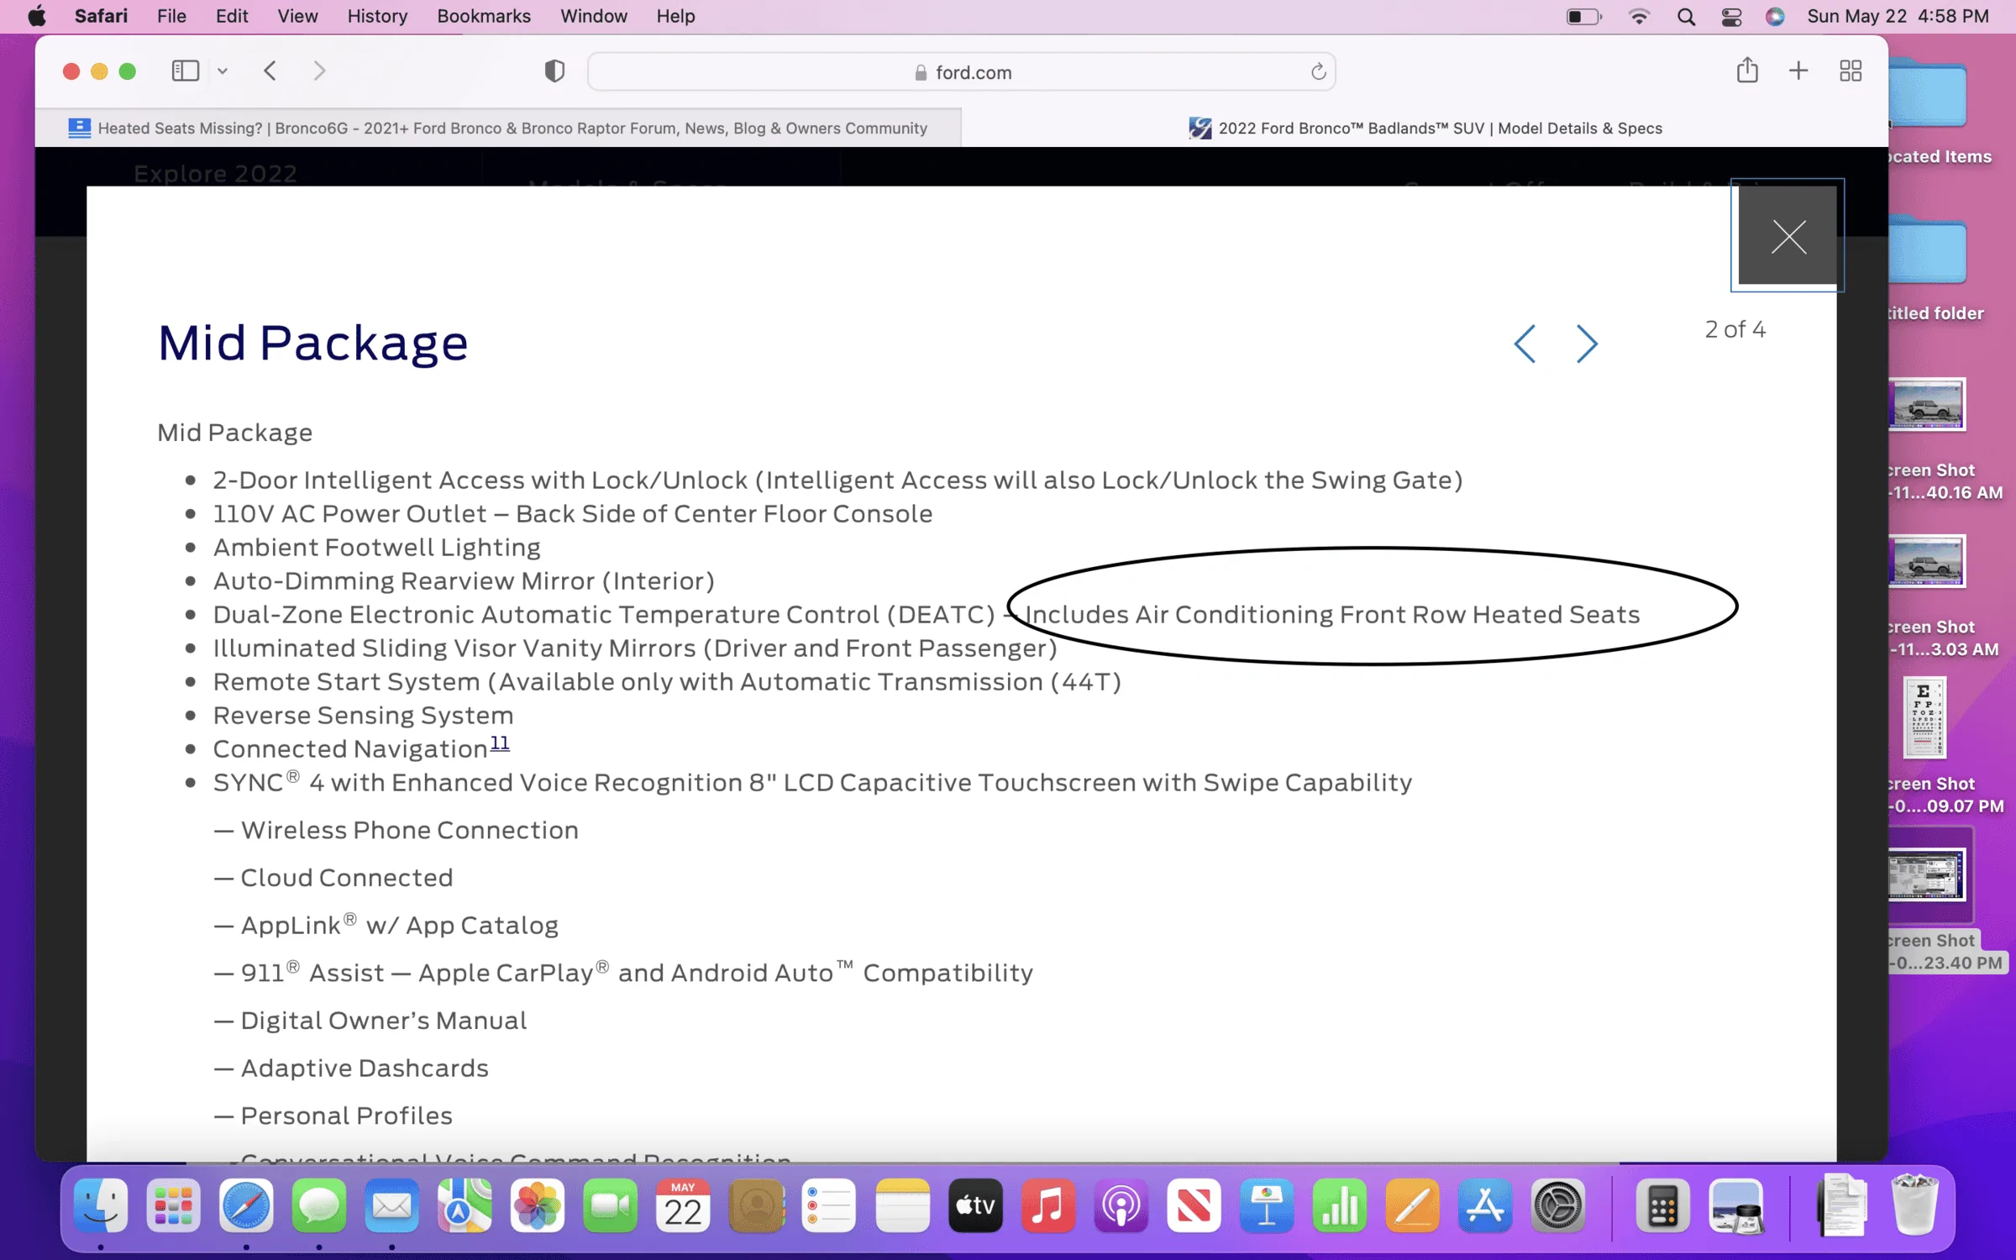Open Music from the Dock
The width and height of the screenshot is (2016, 1260).
1047,1206
